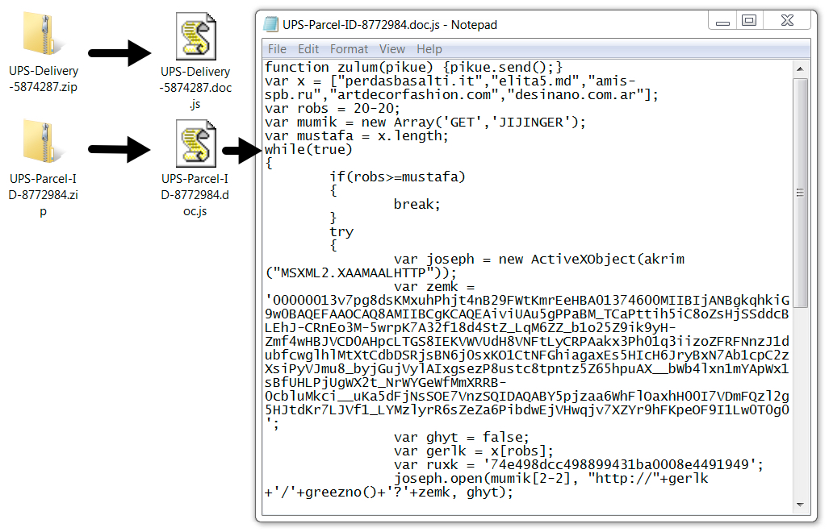Click the '+greezno()+' line at the bottom
The image size is (829, 532).
pyautogui.click(x=389, y=493)
